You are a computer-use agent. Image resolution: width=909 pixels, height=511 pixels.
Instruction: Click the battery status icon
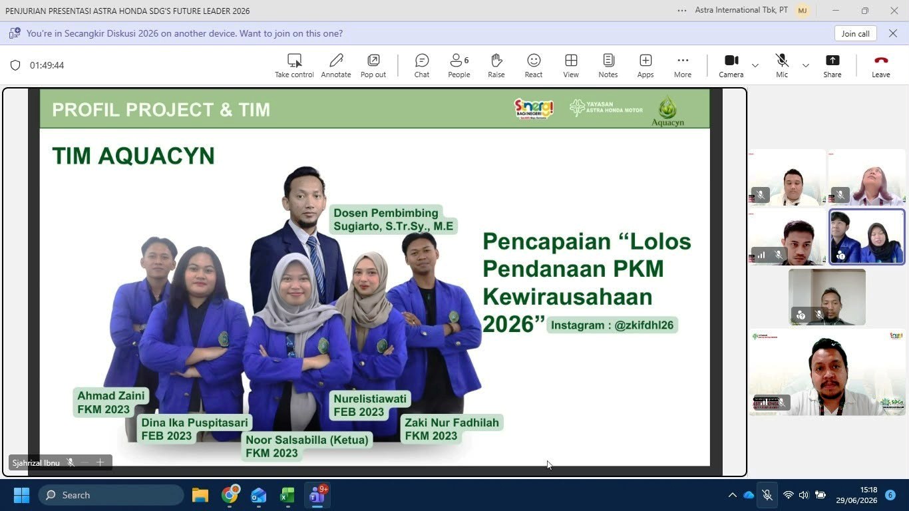click(x=820, y=495)
